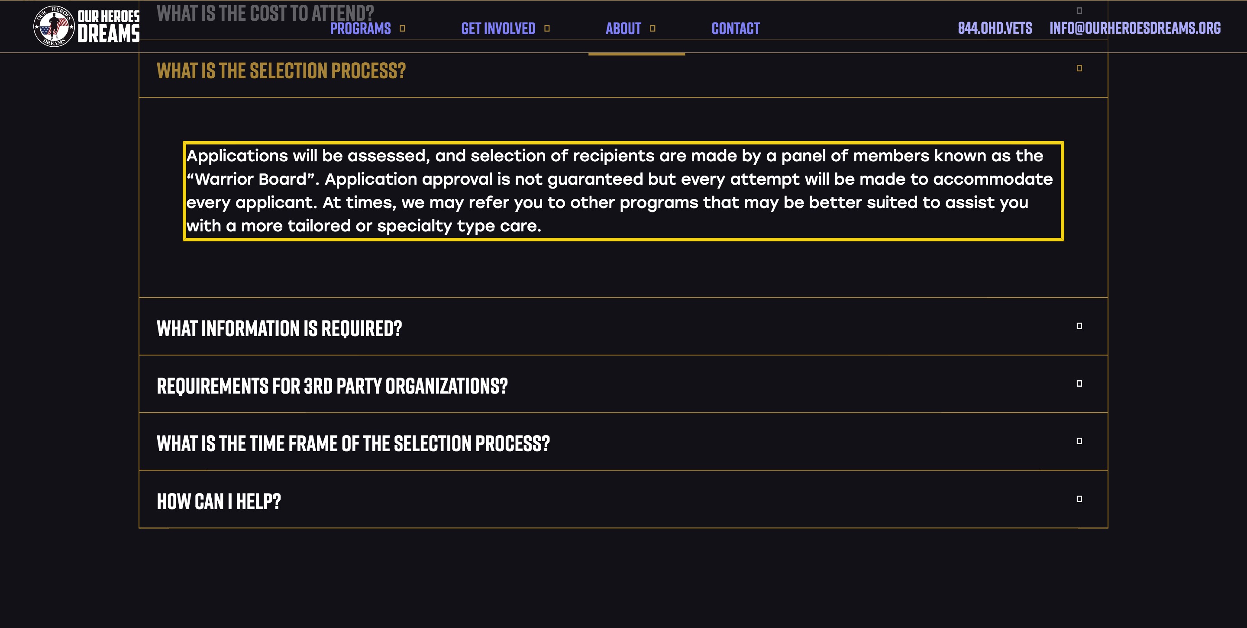Expand the How Can I Help section
This screenshot has height=628, width=1247.
click(x=623, y=500)
